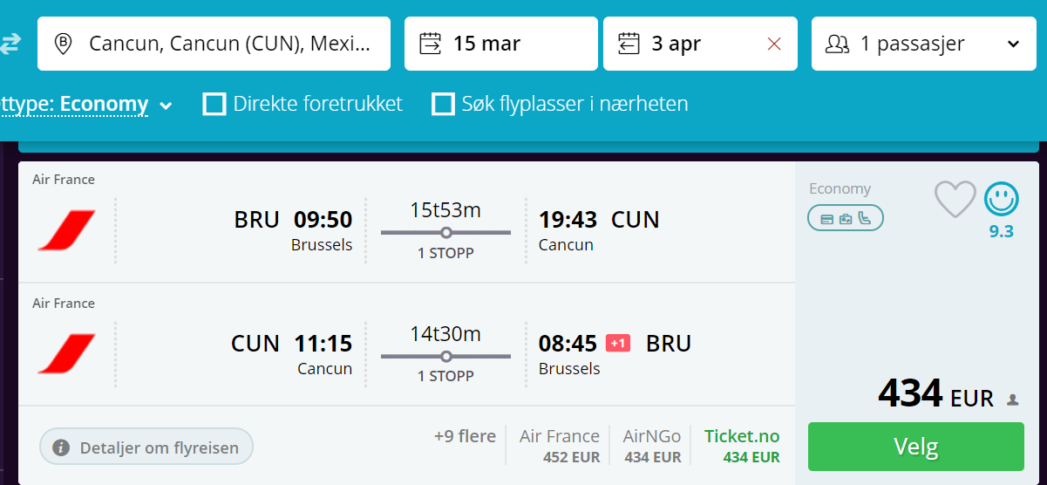Expand the 1 passasjer dropdown
The width and height of the screenshot is (1047, 485).
coord(918,44)
